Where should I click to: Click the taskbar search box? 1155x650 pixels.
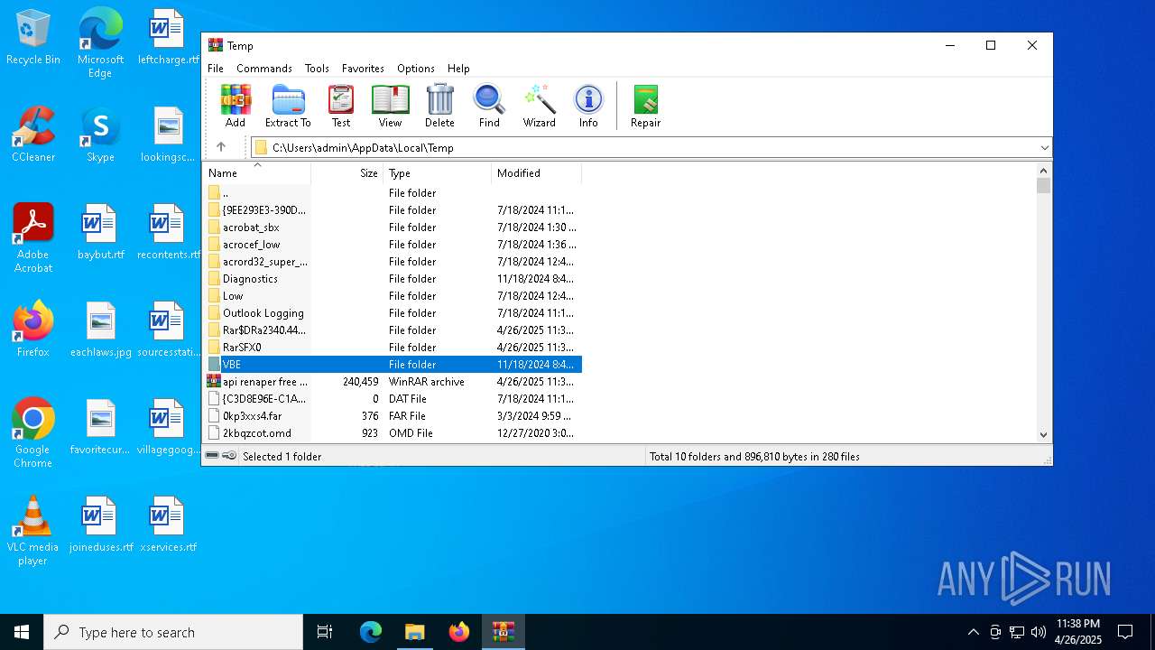[173, 632]
